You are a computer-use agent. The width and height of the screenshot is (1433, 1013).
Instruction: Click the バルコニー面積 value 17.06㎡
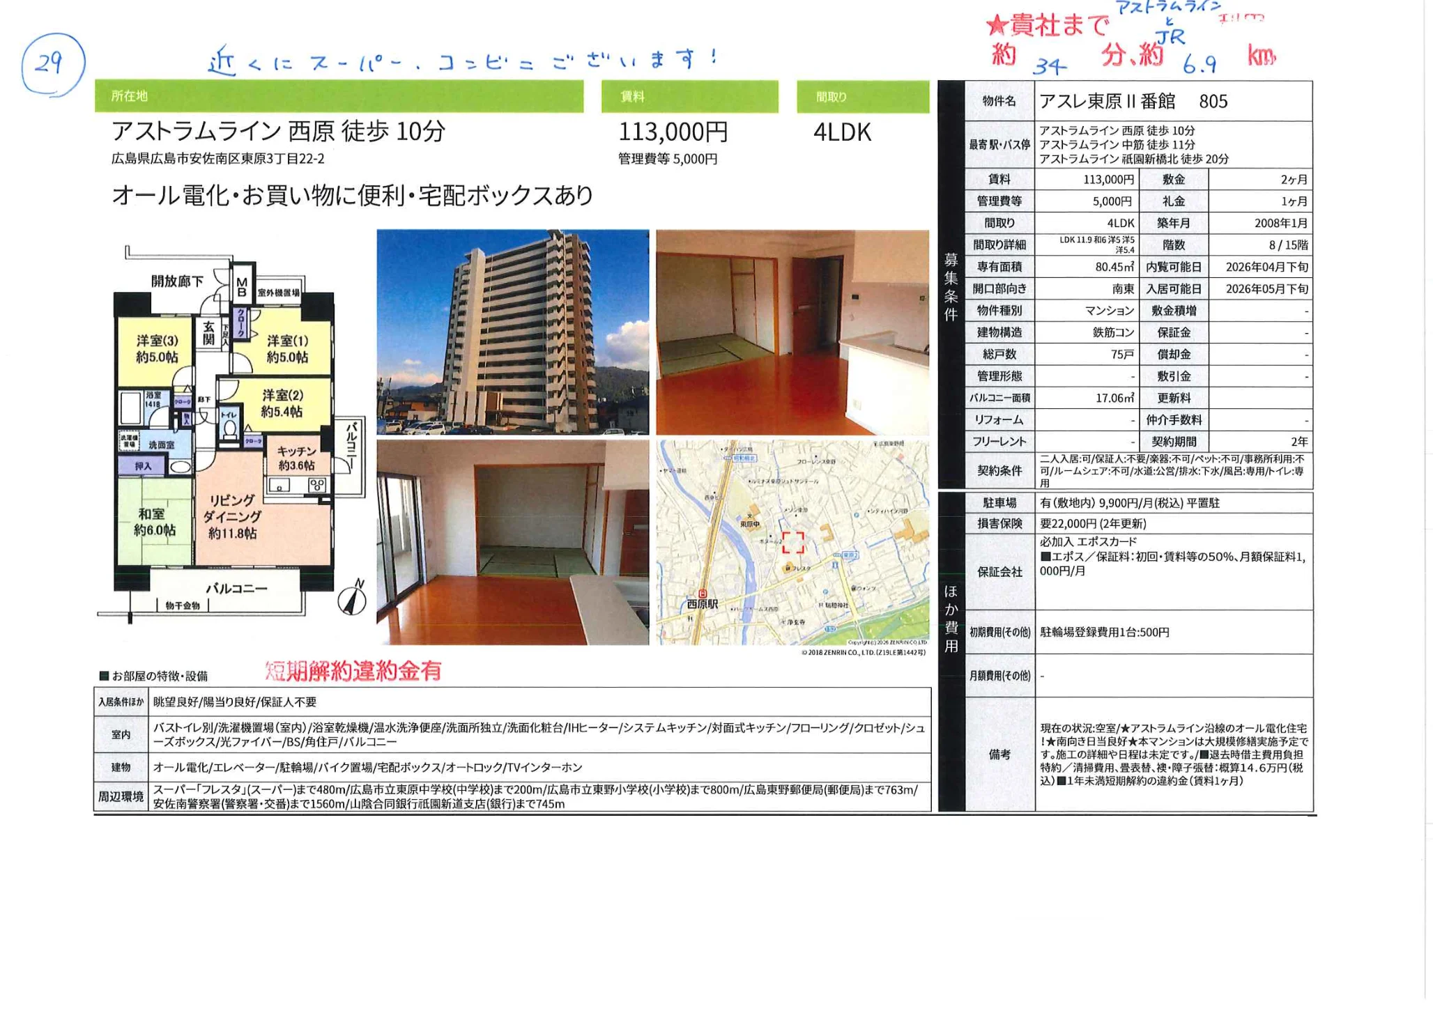tap(1114, 399)
